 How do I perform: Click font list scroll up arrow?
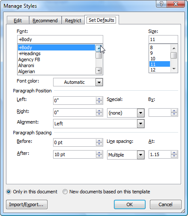point(98,48)
